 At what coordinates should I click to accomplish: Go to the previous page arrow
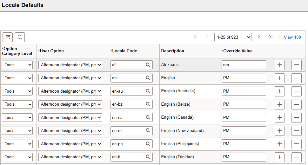tap(207, 37)
